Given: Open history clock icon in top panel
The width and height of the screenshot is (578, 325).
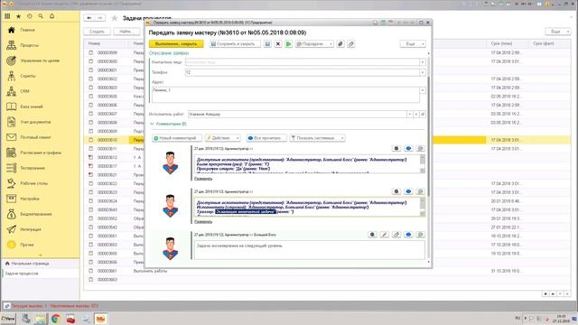Looking at the screenshot, I should 30,16.
